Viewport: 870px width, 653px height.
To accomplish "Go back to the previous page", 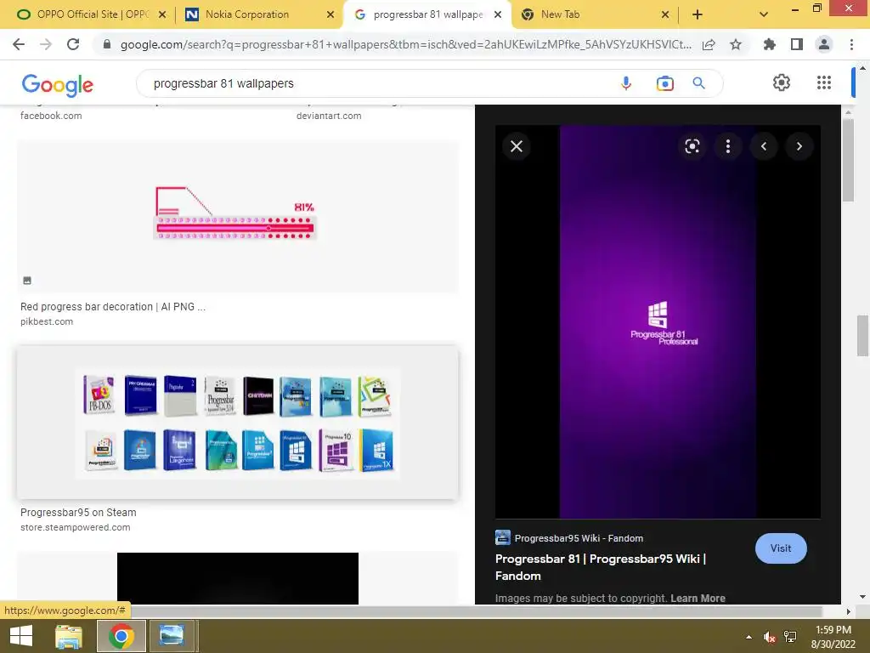I will pyautogui.click(x=19, y=44).
